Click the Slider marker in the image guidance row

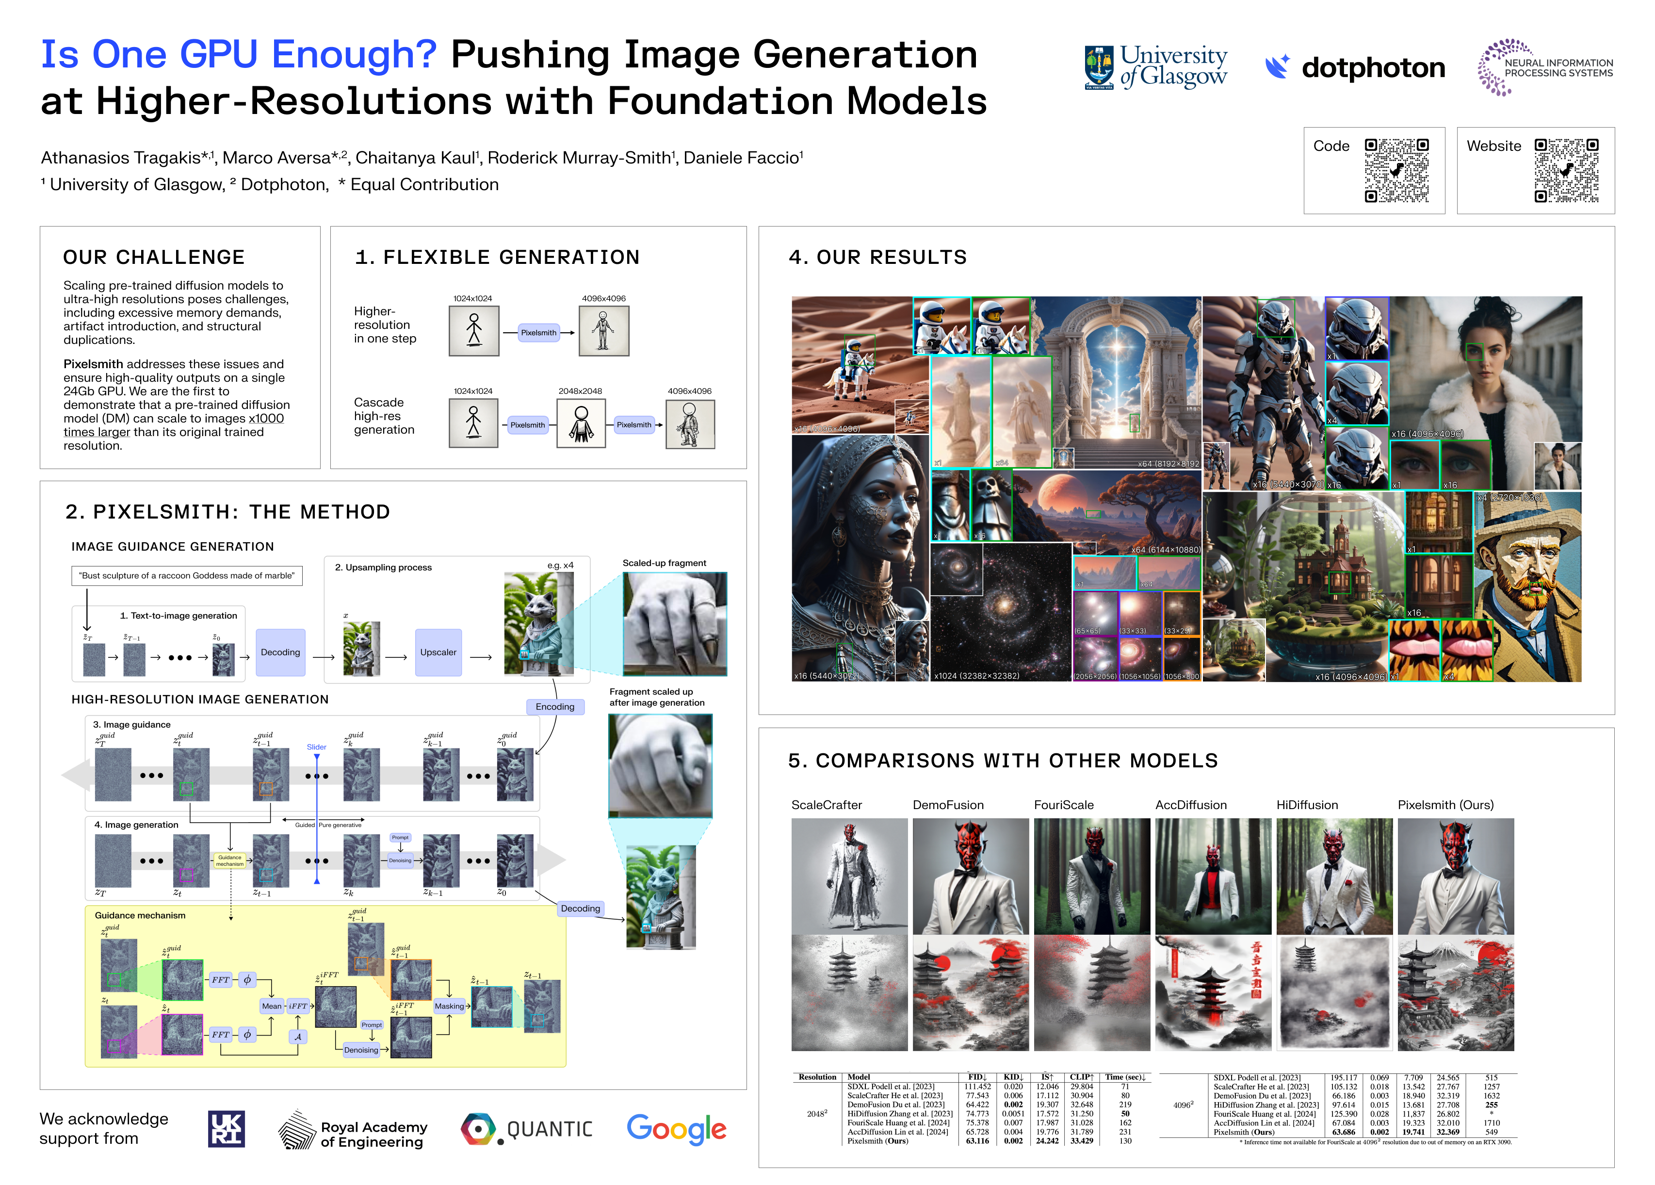click(x=317, y=756)
